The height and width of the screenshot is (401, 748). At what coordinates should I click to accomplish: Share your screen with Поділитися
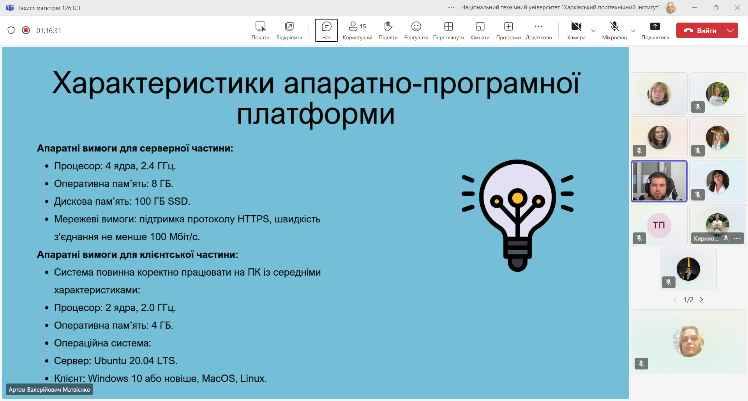tap(655, 30)
